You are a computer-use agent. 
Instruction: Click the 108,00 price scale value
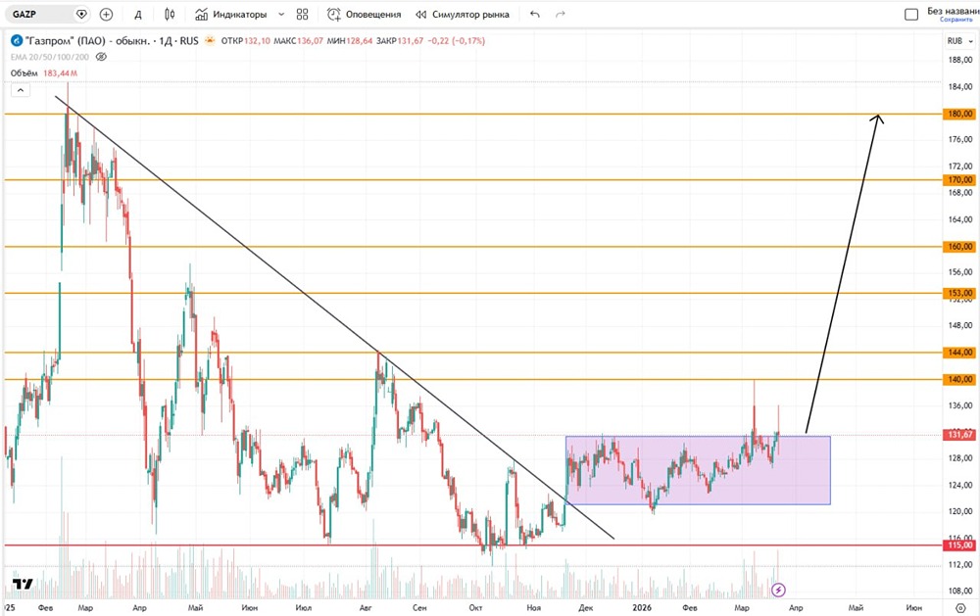(960, 591)
